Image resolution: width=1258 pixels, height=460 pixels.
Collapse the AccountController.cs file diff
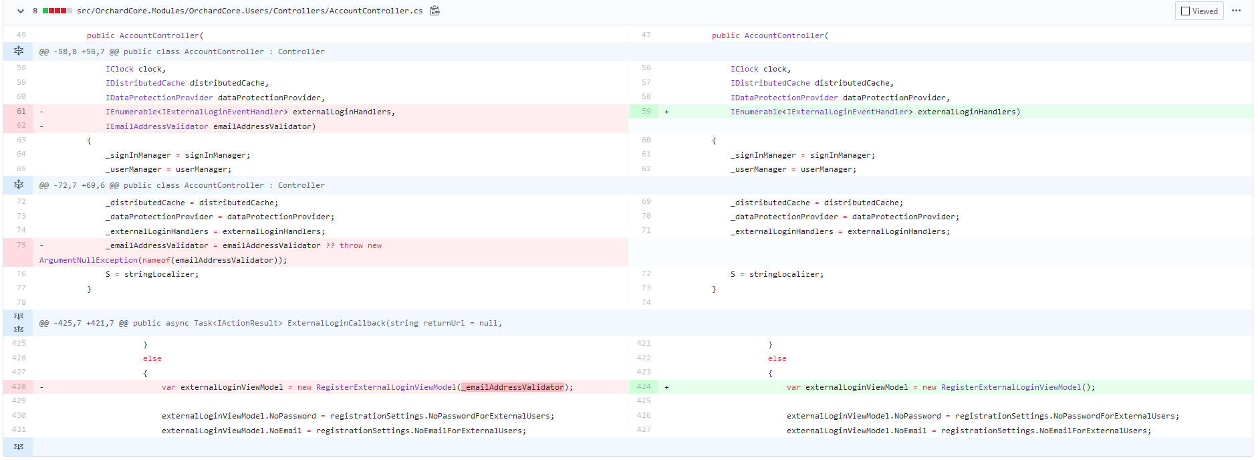tap(21, 11)
